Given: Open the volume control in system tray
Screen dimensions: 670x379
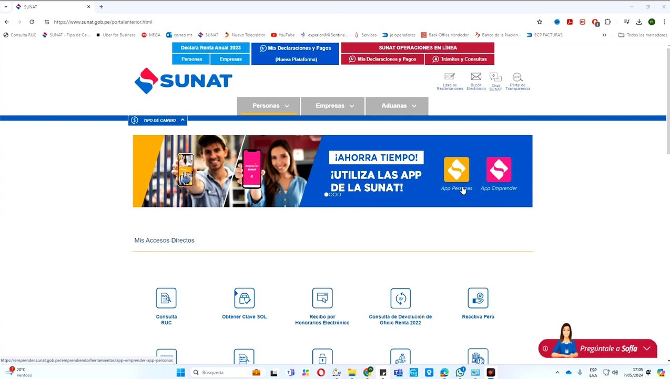Looking at the screenshot, I should click(615, 372).
